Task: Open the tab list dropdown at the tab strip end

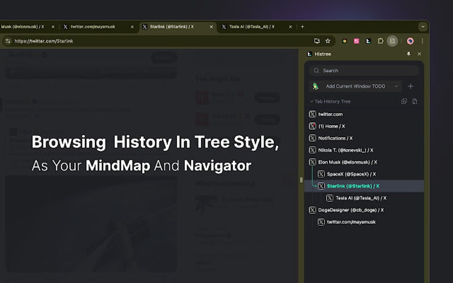Action: pos(423,27)
